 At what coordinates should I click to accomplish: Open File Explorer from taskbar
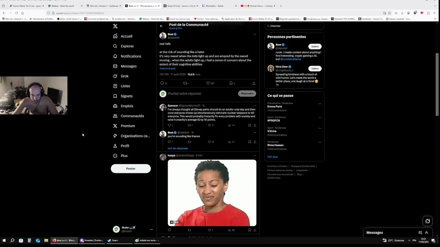coord(46,240)
